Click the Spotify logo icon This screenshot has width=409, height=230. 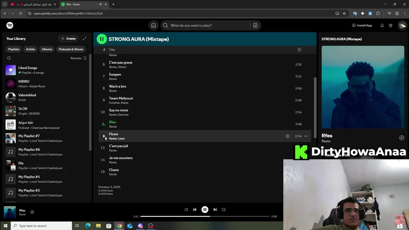click(x=10, y=25)
